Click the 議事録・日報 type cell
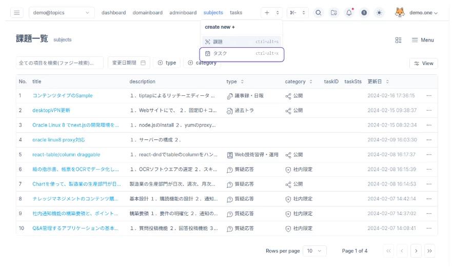 pyautogui.click(x=245, y=96)
